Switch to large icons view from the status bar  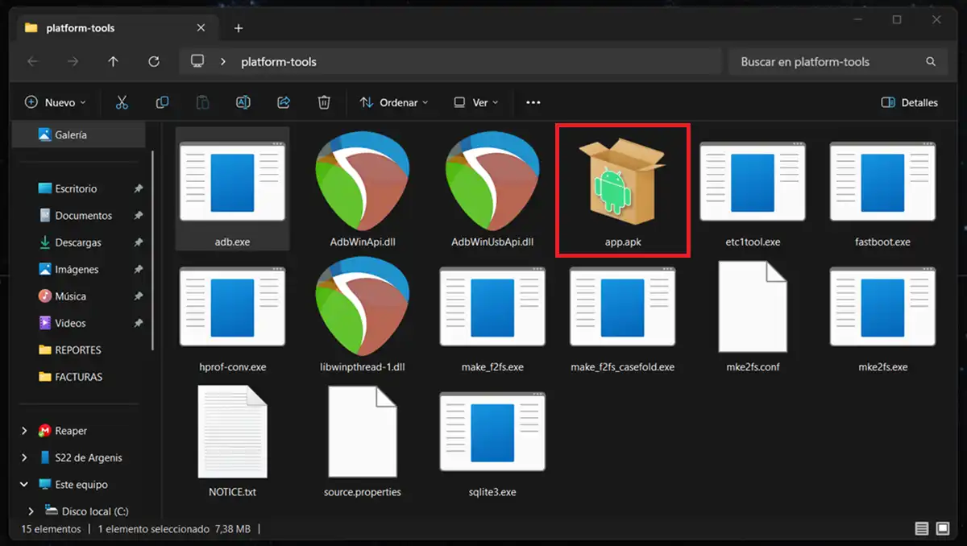tap(941, 529)
